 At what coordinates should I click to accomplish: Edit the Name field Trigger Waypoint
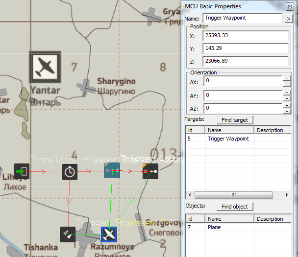[243, 18]
